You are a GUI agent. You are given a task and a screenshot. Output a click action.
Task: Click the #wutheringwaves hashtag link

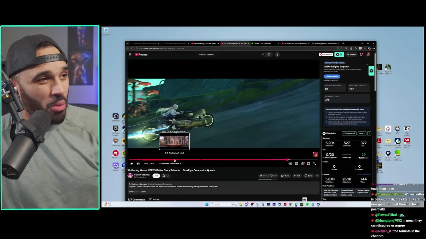(155, 184)
